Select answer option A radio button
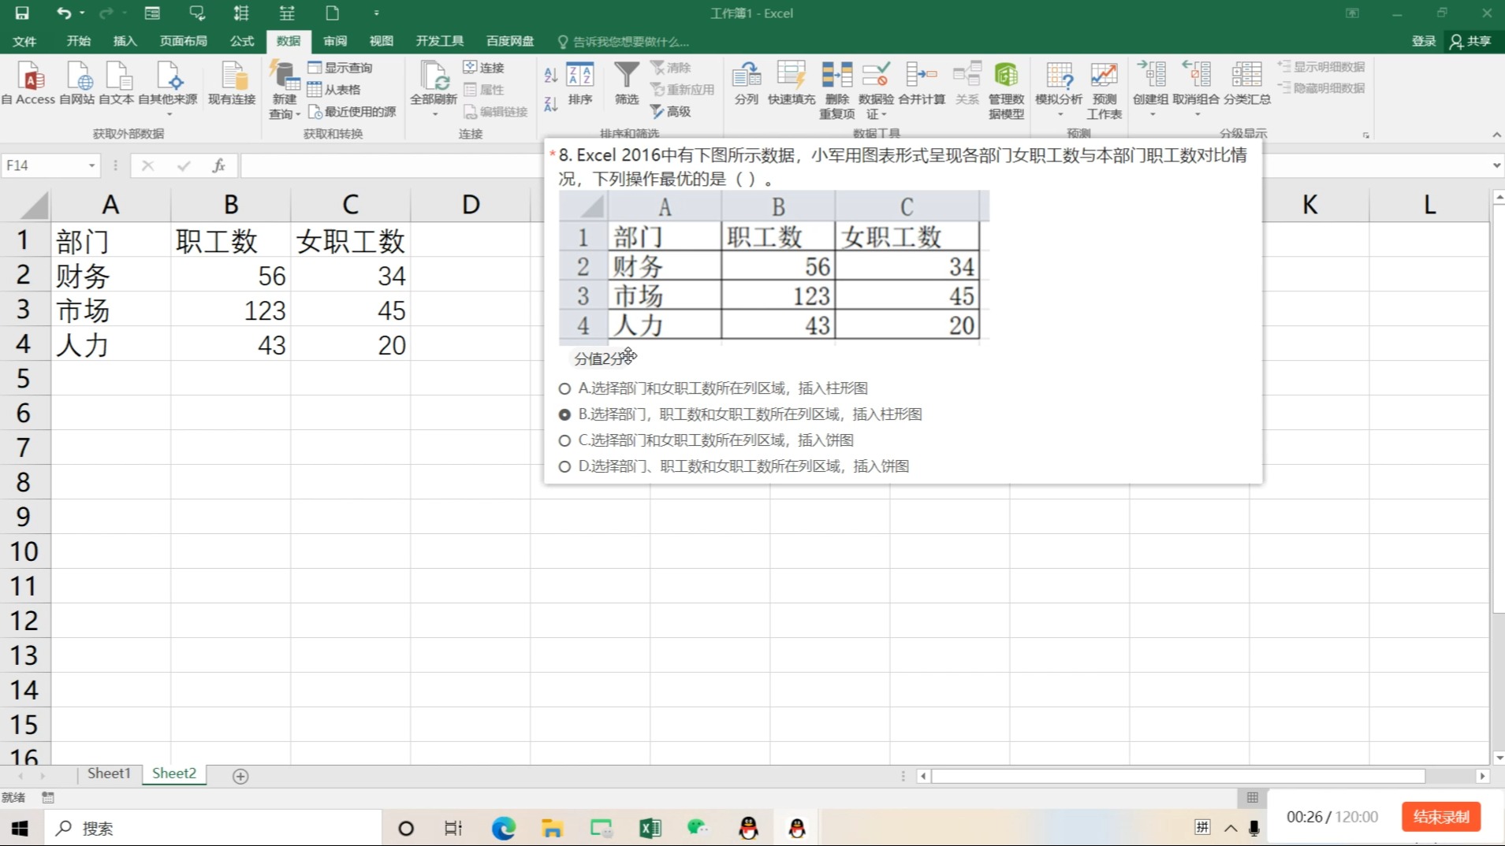The height and width of the screenshot is (846, 1505). point(564,388)
